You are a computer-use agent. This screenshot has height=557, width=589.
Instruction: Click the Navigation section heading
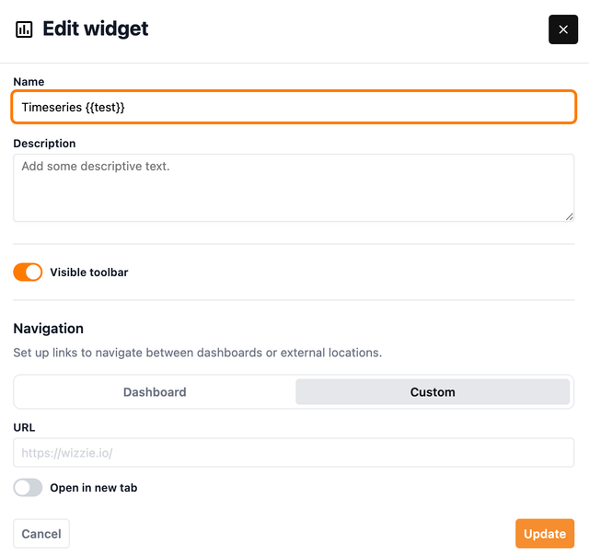48,329
